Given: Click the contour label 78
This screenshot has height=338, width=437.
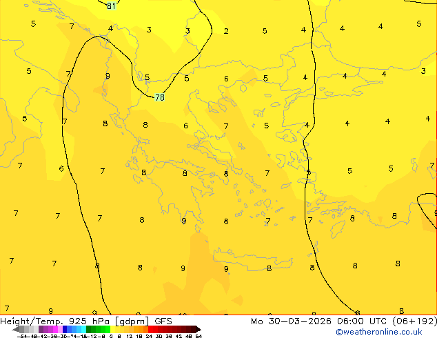Looking at the screenshot, I should (160, 97).
